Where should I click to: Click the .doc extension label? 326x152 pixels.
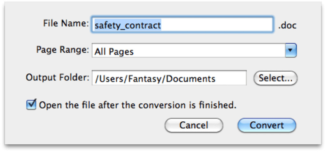click(x=287, y=25)
